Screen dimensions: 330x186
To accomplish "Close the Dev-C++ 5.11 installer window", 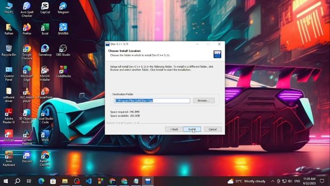I will (x=219, y=44).
